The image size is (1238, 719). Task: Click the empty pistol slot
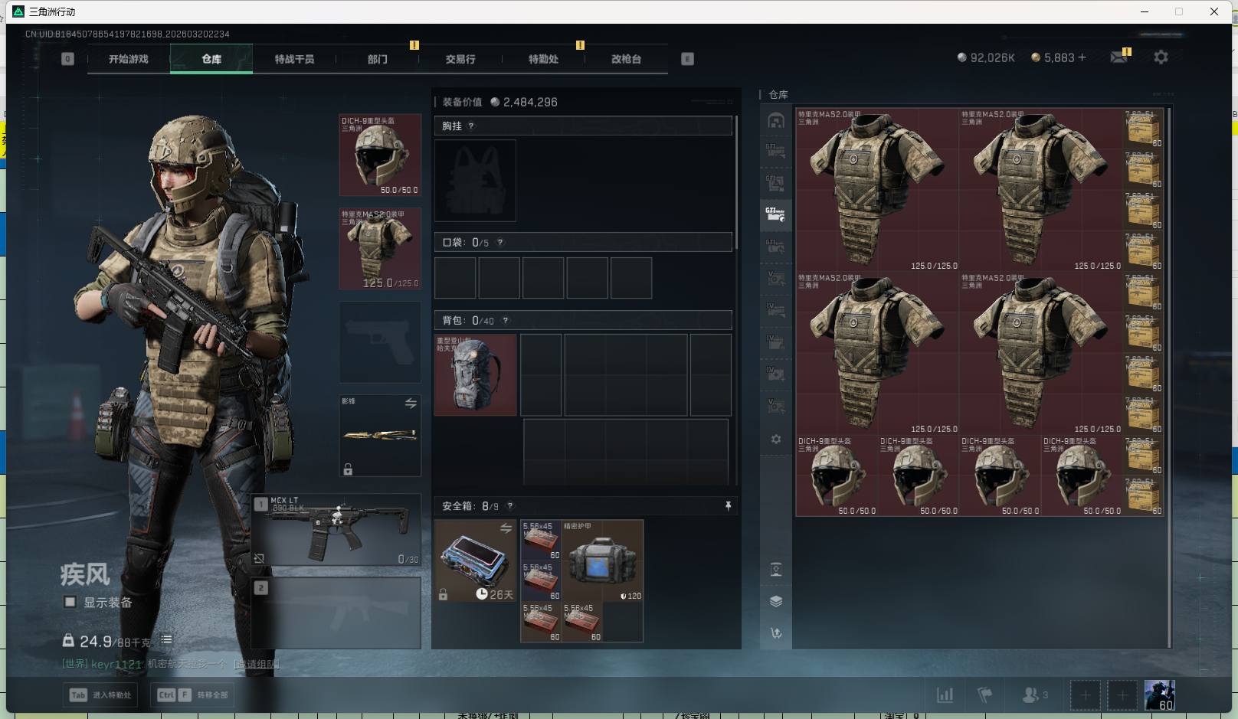point(380,342)
